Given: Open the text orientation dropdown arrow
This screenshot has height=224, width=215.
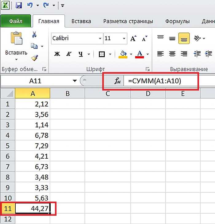Looking at the screenshot, I should (204, 38).
